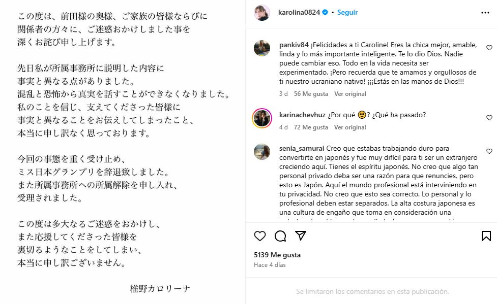The width and height of the screenshot is (497, 304).
Task: Open more options three-dot menu
Action: [485, 13]
